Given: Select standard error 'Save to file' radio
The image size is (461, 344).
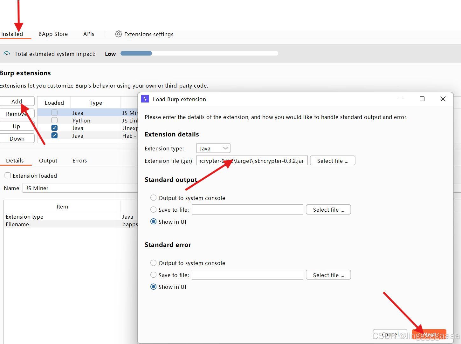Looking at the screenshot, I should (x=153, y=275).
